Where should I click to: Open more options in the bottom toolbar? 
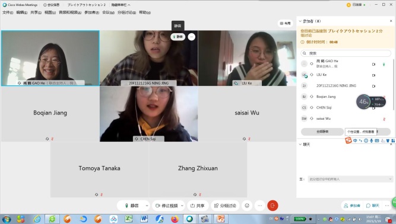click(260, 206)
